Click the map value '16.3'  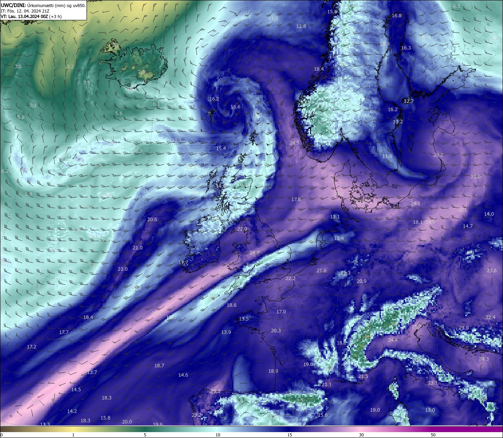pos(406,48)
